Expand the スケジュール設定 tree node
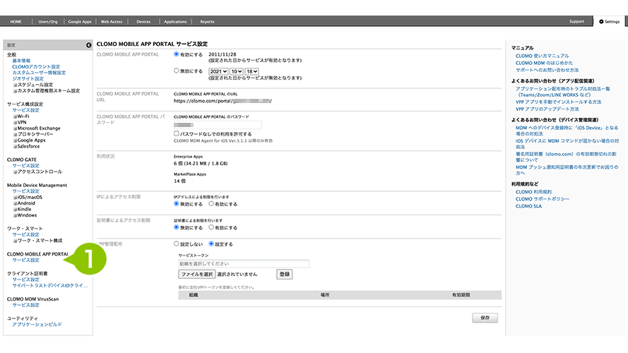This screenshot has width=628, height=353. [16, 85]
